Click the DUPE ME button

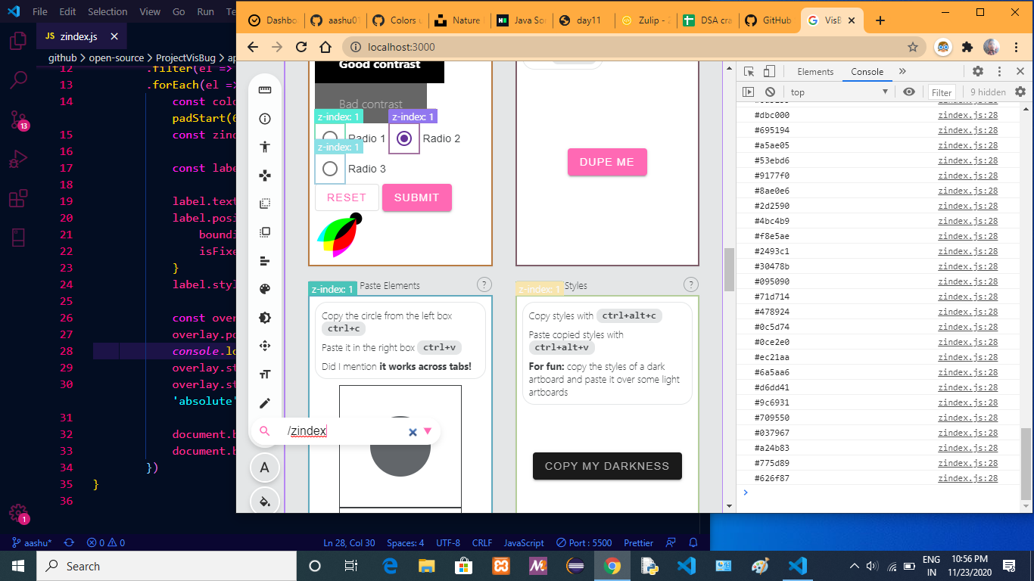[x=607, y=161]
